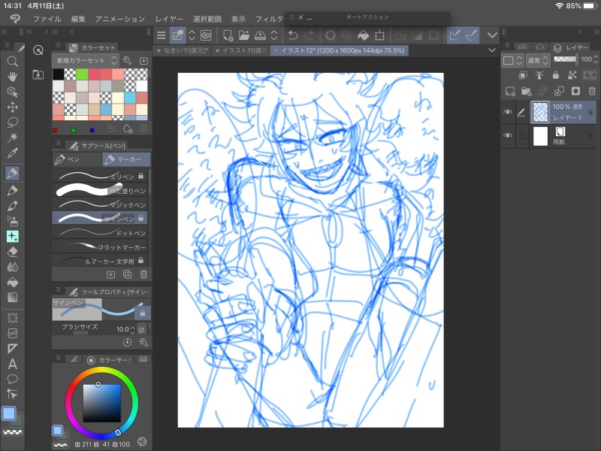Image resolution: width=601 pixels, height=451 pixels.
Task: Switch to the イラスト11 canvas tab
Action: (240, 50)
